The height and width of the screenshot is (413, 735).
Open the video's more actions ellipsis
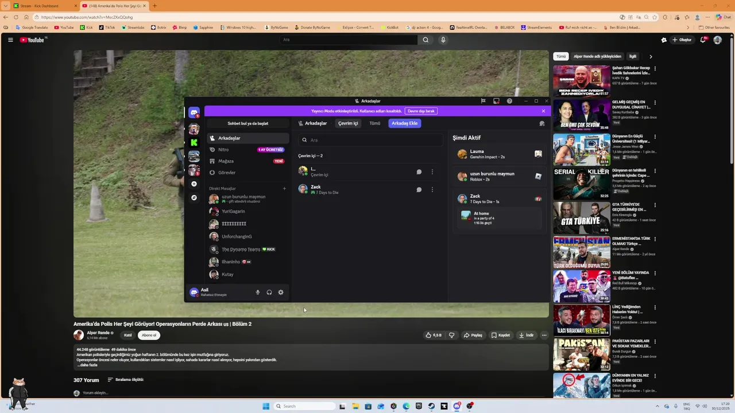coord(544,336)
